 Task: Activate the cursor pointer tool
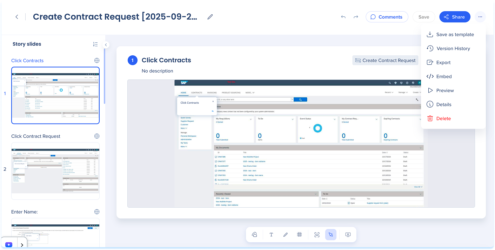pyautogui.click(x=331, y=235)
